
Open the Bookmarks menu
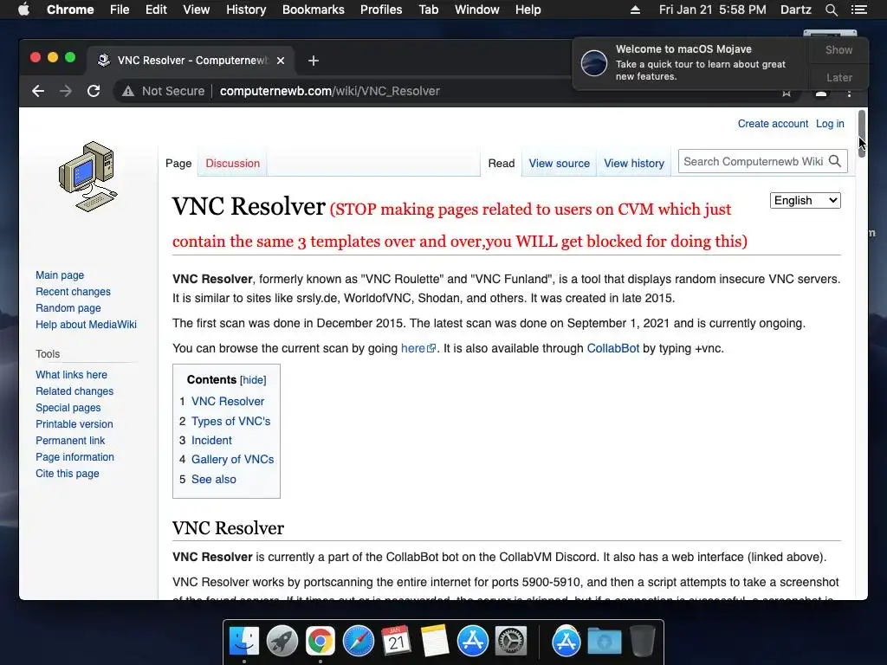(314, 10)
